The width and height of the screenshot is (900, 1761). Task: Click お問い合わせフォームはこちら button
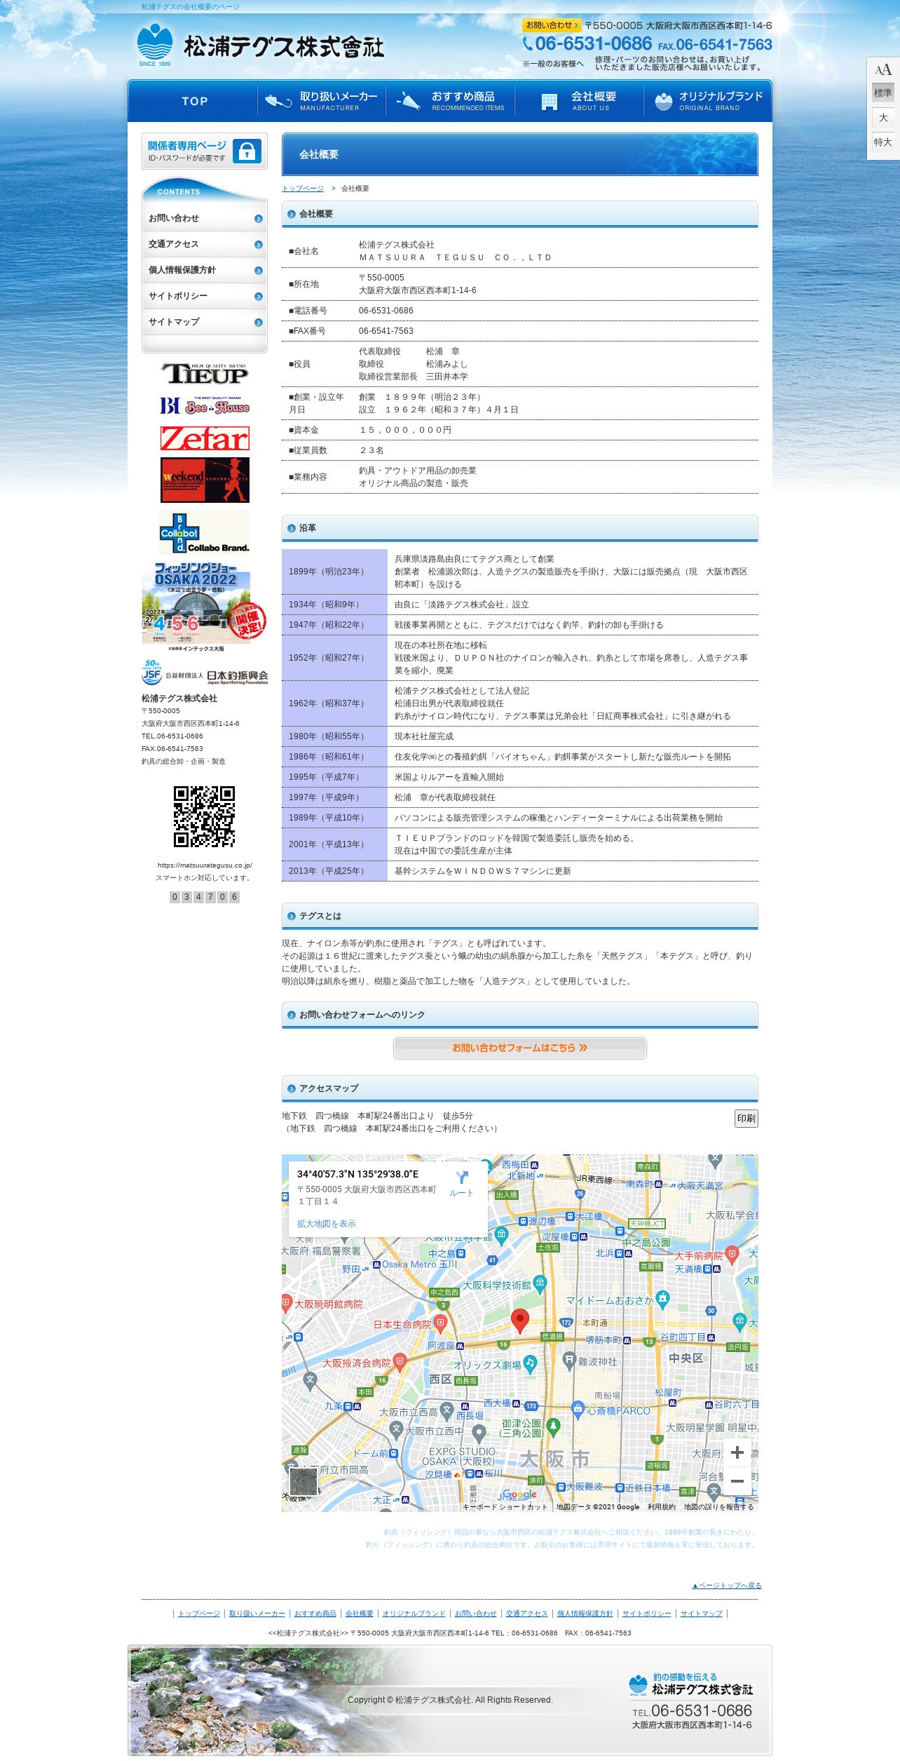519,1048
